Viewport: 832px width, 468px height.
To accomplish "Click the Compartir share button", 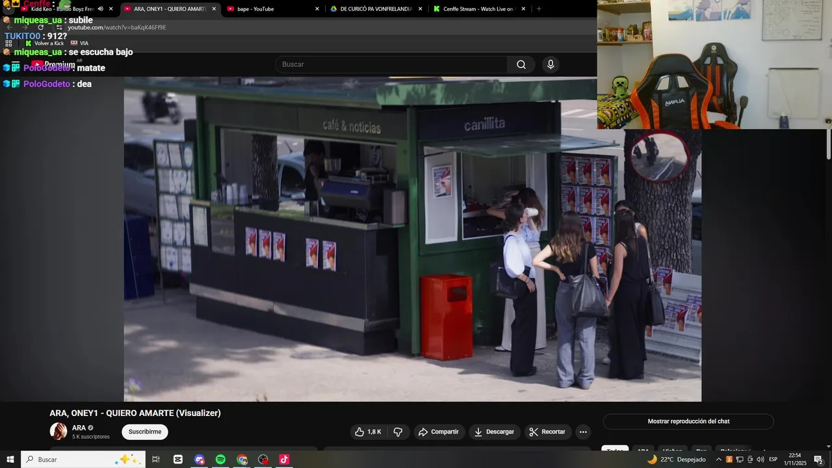I will [x=439, y=432].
